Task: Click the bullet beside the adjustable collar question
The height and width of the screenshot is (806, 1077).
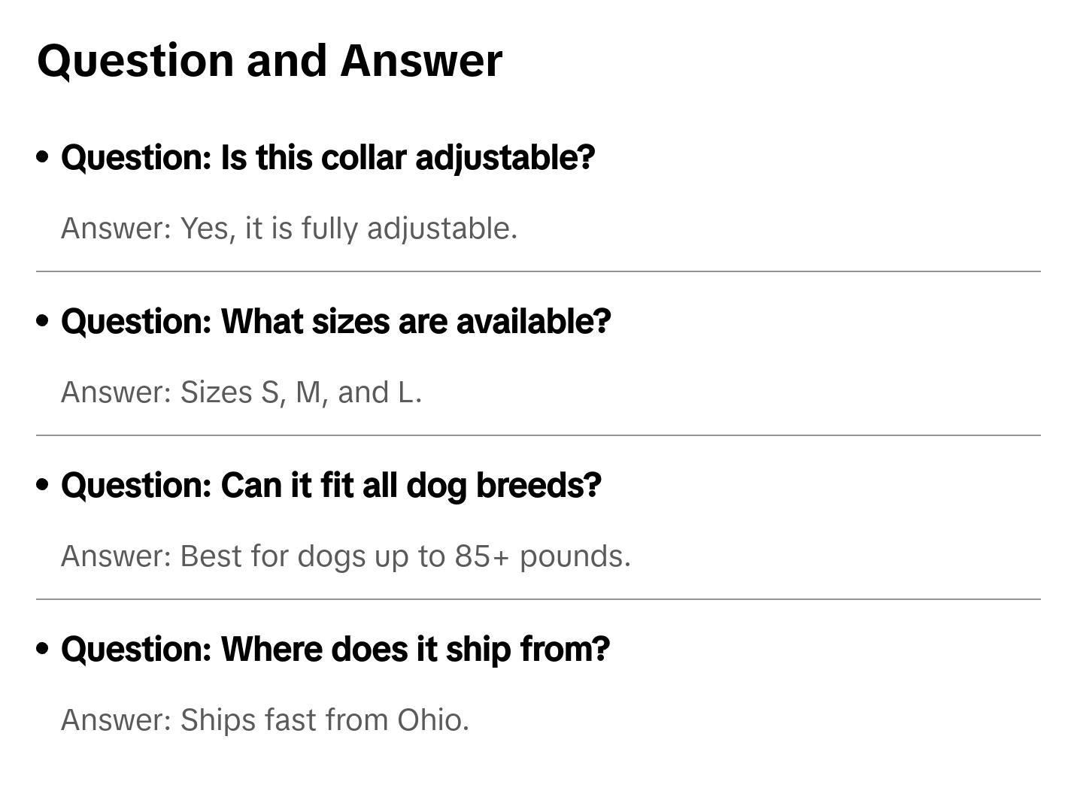Action: (x=43, y=157)
